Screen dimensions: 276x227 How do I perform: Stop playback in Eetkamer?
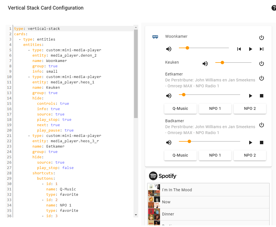[x=261, y=95]
